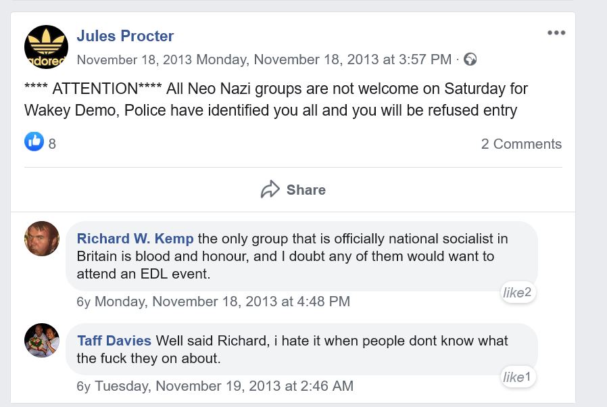The width and height of the screenshot is (607, 407).
Task: Open Taff Davies' avatar
Action: coord(42,340)
